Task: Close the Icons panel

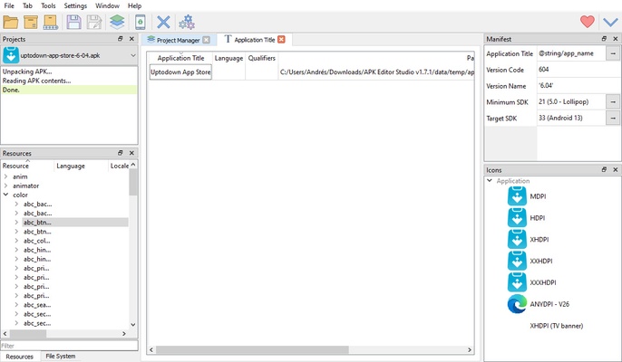Action: pyautogui.click(x=616, y=169)
